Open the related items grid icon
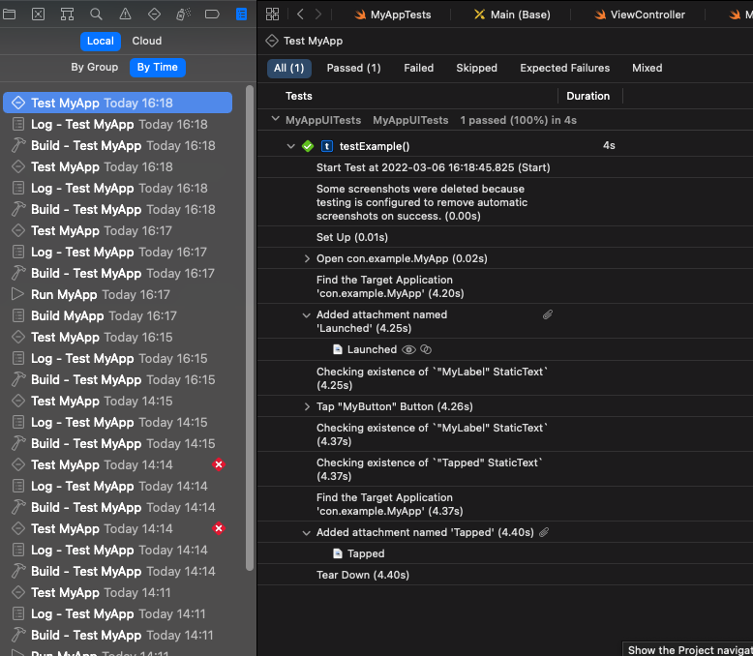The width and height of the screenshot is (753, 656). coord(272,15)
